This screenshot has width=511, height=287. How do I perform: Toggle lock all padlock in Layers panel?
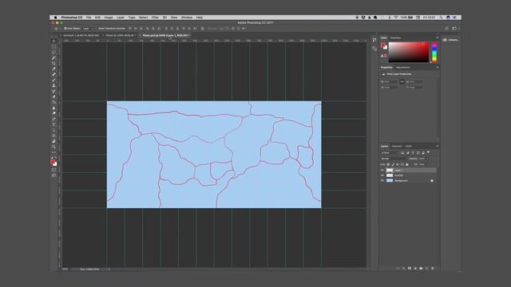tap(406, 164)
